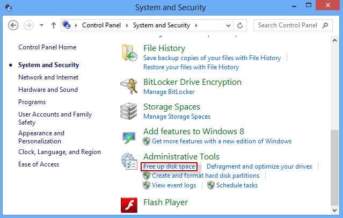Click the File History folder icon
Viewport: 343px width, 218px height.
coord(129,54)
